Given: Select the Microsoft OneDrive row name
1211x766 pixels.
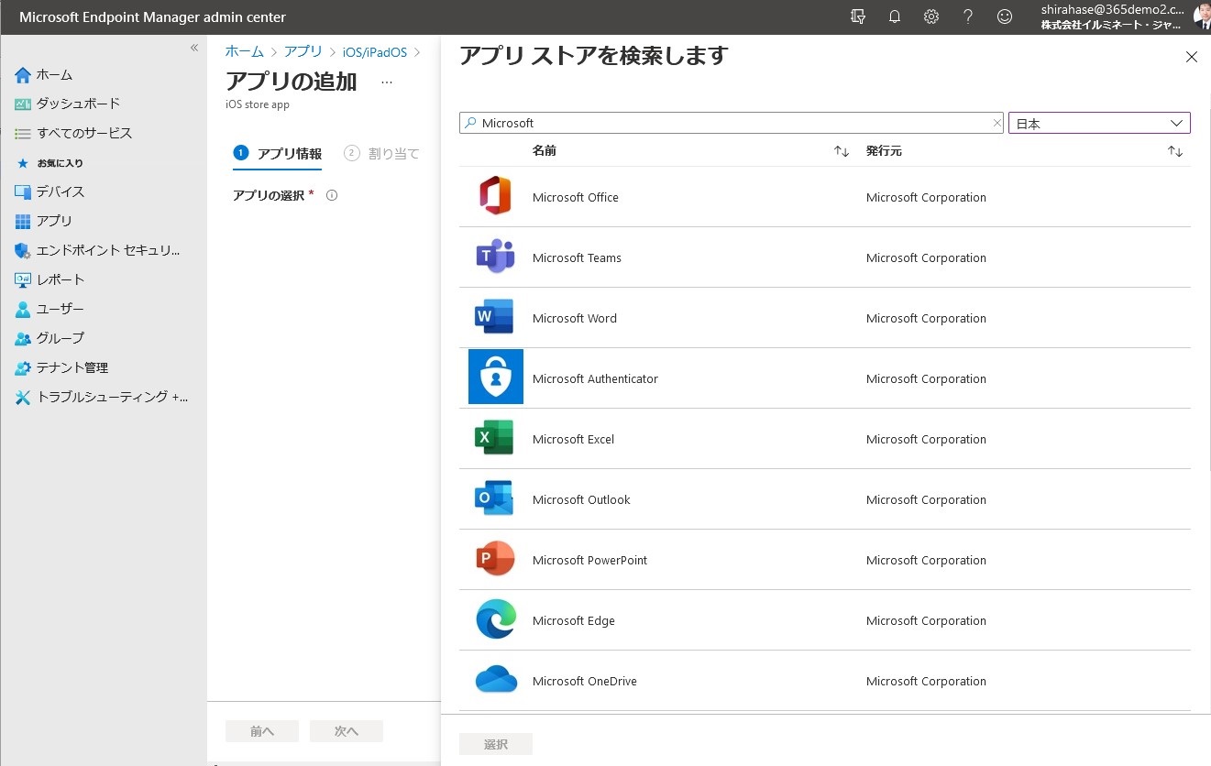Looking at the screenshot, I should click(x=585, y=681).
